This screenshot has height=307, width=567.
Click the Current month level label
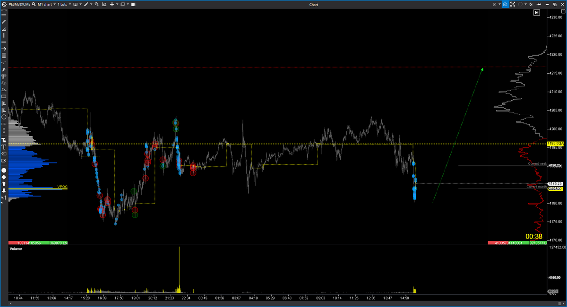pos(537,187)
